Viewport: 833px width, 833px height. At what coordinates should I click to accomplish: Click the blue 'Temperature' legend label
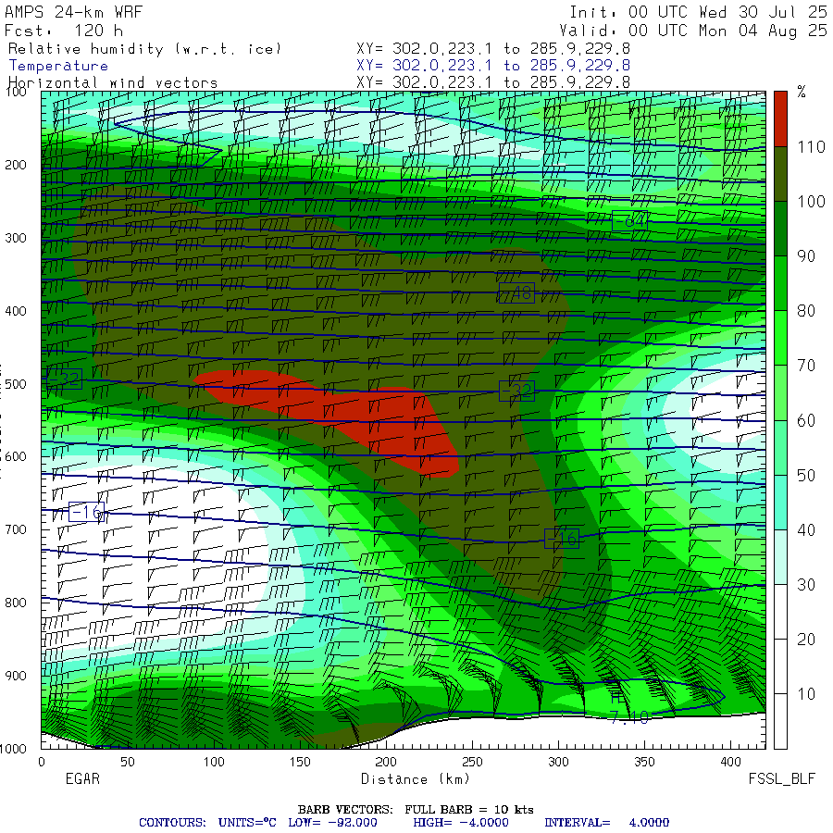click(x=58, y=66)
